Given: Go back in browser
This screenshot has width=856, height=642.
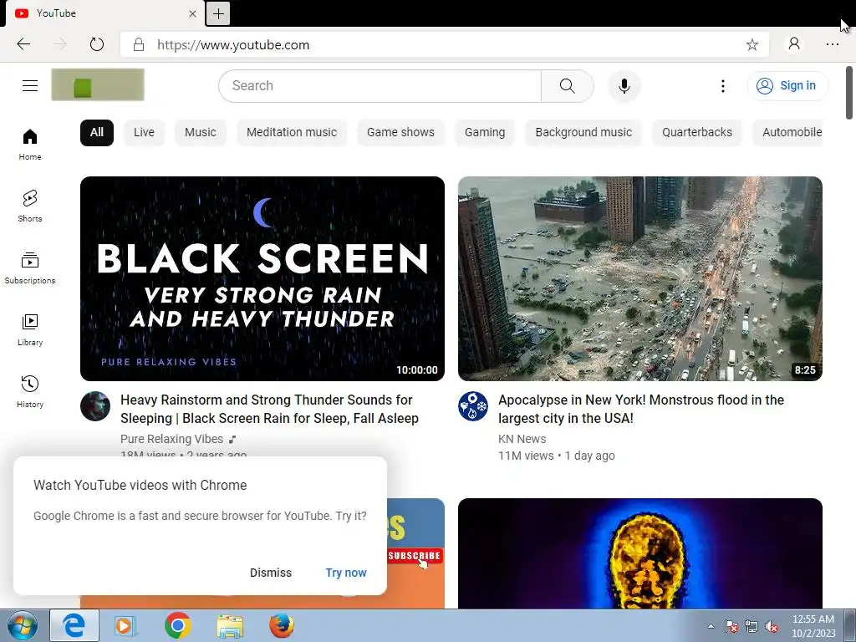Looking at the screenshot, I should pos(23,44).
